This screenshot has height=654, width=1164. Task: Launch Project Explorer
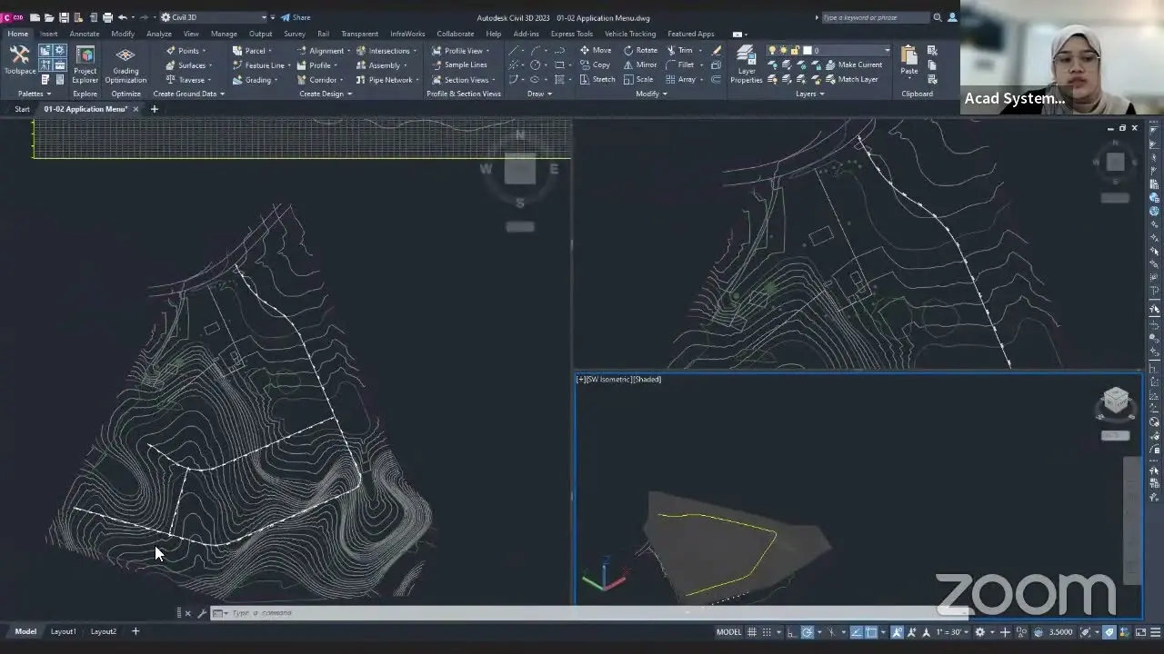coord(85,64)
